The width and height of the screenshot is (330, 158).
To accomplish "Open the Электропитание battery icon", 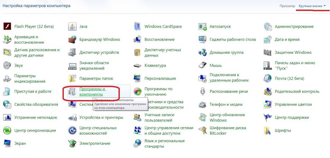I will [72, 143].
